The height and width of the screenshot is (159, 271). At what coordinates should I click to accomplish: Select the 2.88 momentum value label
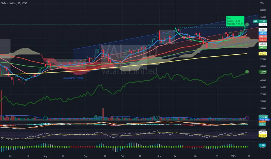pos(262,145)
